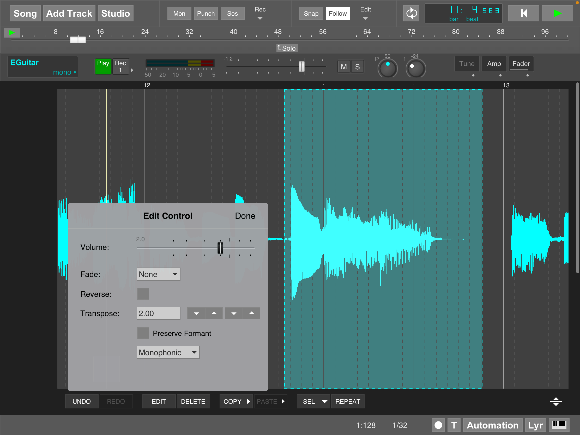
Task: Toggle the Reverse checkbox
Action: coord(143,294)
